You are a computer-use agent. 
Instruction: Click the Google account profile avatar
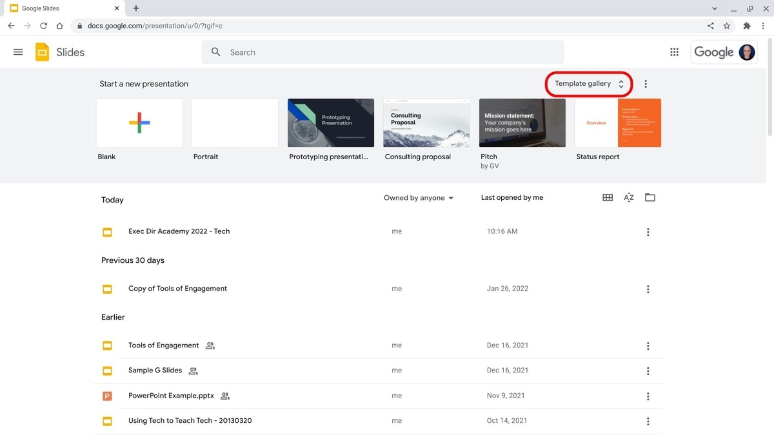click(x=746, y=52)
